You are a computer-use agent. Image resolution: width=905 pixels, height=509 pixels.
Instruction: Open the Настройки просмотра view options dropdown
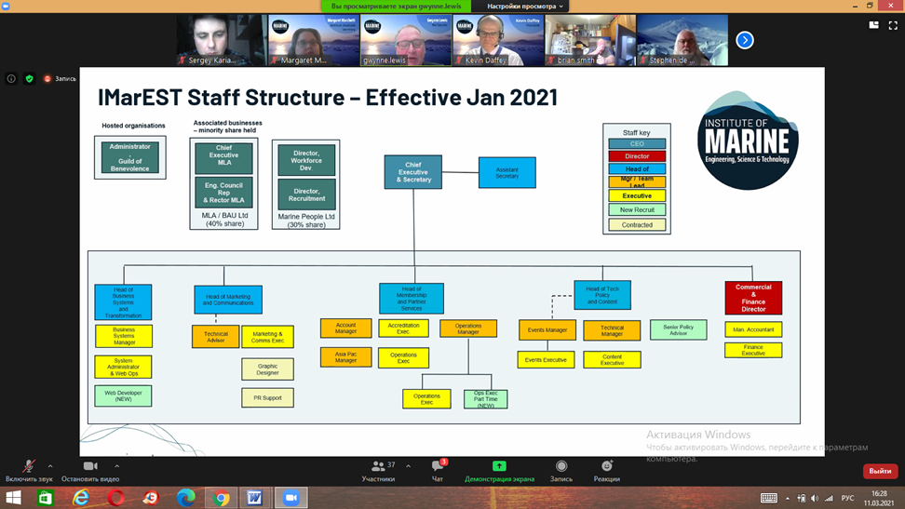click(524, 7)
